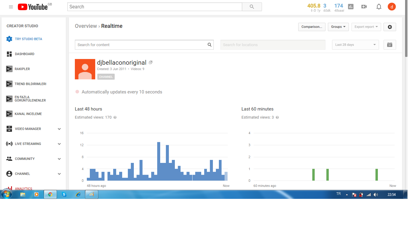Viewport: 409px width, 230px height.
Task: Open the notifications bell
Action: point(379,7)
